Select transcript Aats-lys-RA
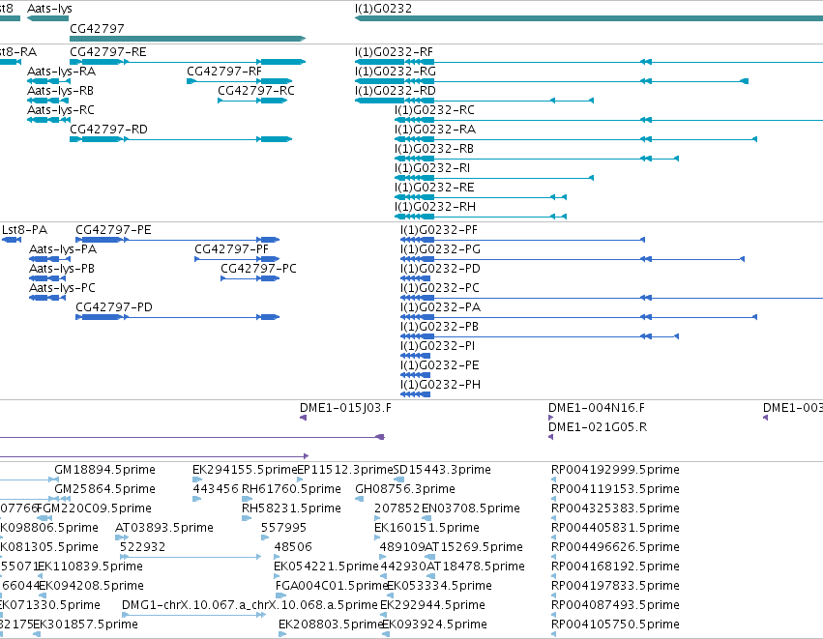This screenshot has width=823, height=639. [61, 72]
